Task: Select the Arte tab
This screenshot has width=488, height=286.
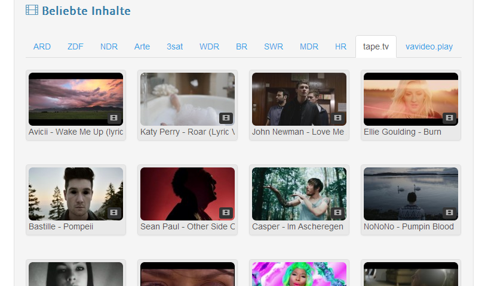Action: (x=142, y=46)
